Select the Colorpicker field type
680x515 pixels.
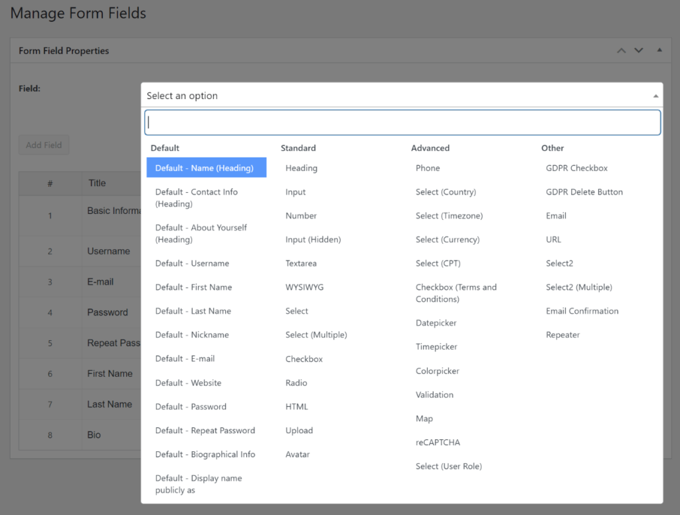437,370
